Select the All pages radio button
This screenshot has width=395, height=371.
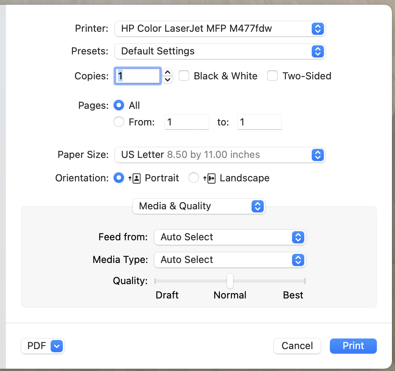(119, 105)
